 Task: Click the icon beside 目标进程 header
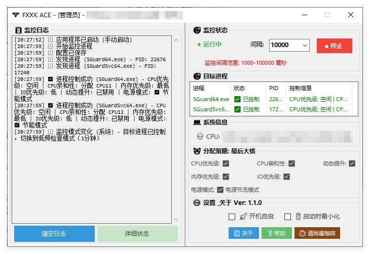(x=197, y=76)
